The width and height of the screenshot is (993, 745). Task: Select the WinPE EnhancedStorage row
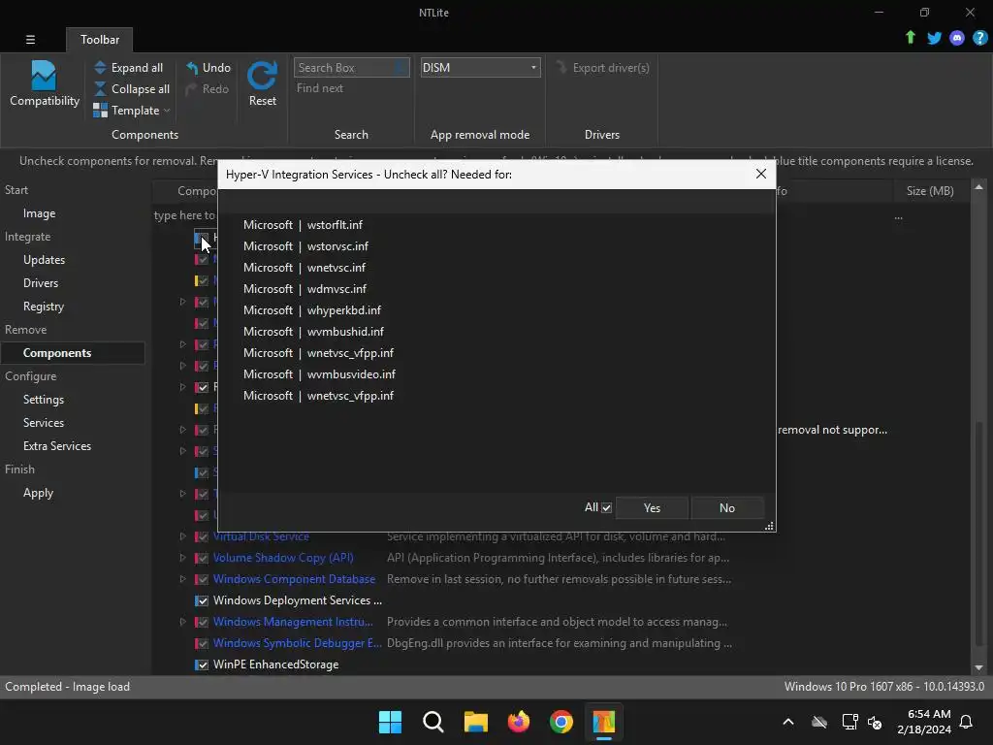pyautogui.click(x=561, y=664)
